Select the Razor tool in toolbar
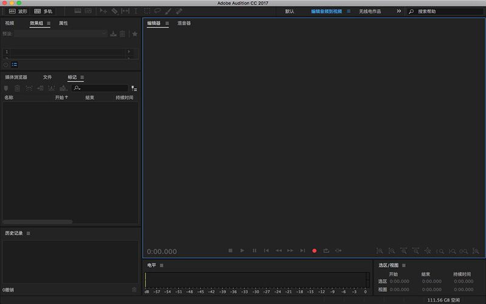This screenshot has width=486, height=304. 115,11
